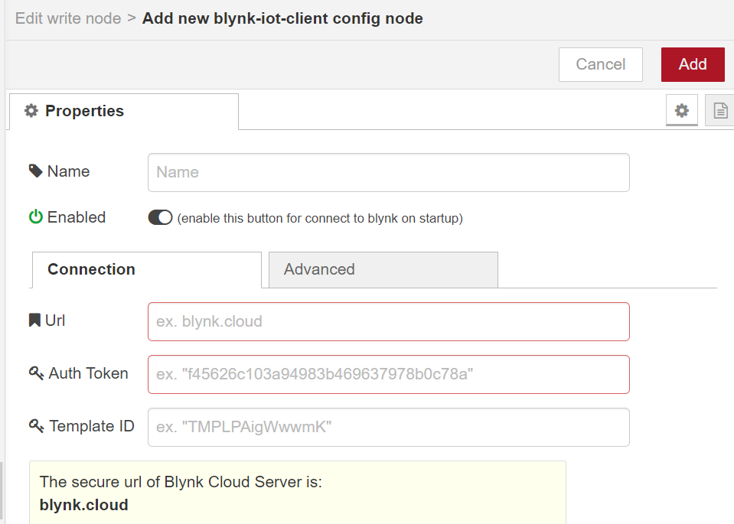Click the Cancel button

pos(601,64)
